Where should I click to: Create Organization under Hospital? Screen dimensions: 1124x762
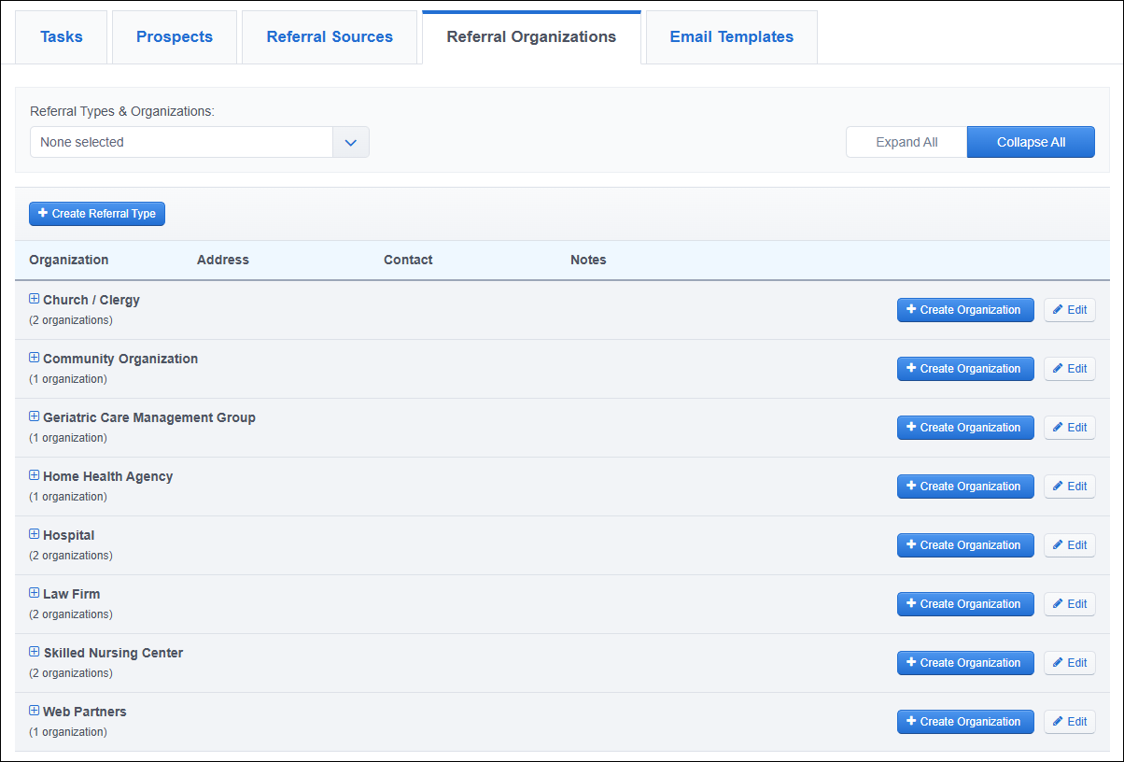(x=965, y=545)
